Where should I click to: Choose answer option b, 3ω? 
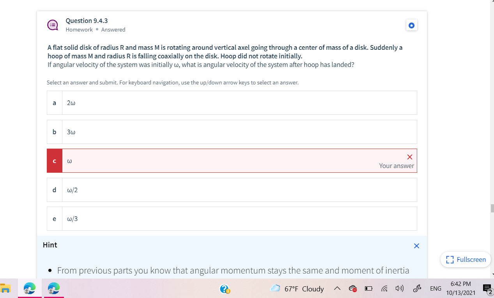tap(232, 132)
